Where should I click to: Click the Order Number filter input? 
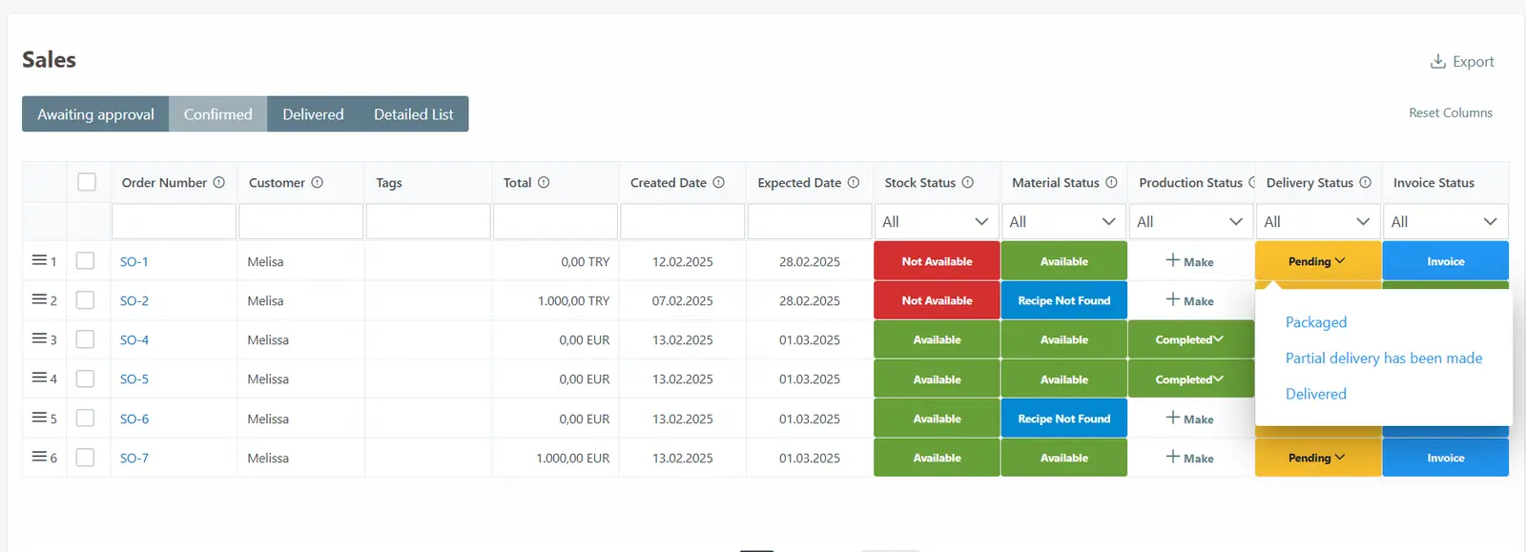pos(174,221)
